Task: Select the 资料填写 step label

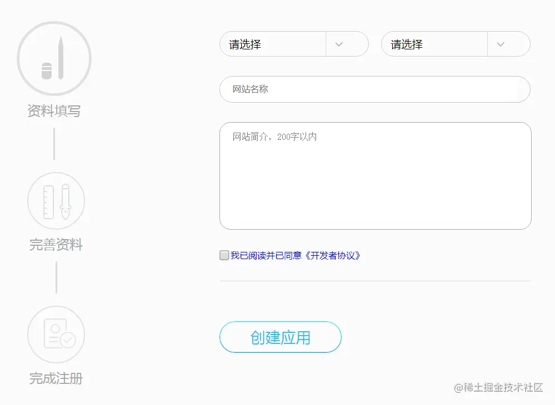Action: [54, 111]
